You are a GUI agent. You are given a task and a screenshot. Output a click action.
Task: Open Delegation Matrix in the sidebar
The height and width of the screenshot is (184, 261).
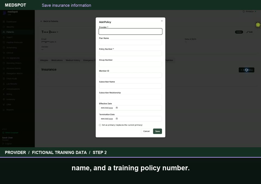coord(14,73)
